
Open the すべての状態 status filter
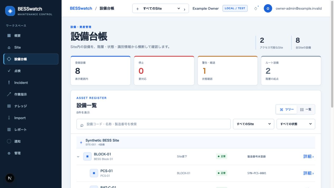pyautogui.click(x=296, y=124)
